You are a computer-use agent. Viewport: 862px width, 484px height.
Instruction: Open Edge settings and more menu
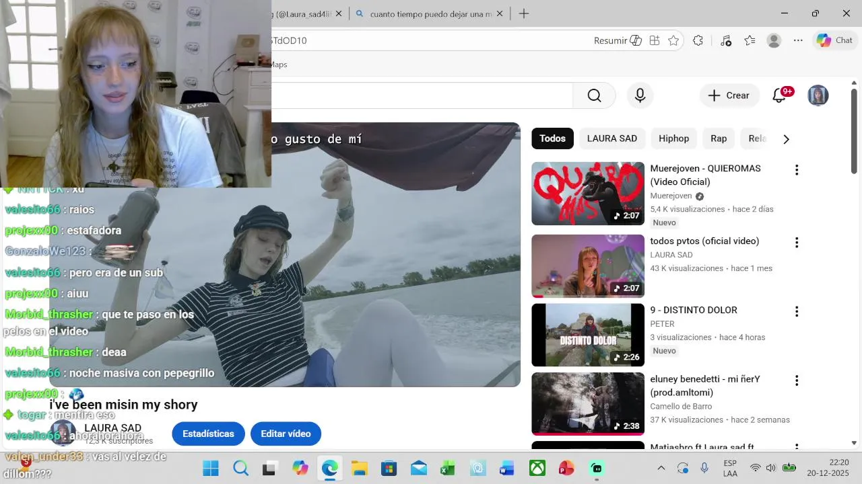coord(798,40)
